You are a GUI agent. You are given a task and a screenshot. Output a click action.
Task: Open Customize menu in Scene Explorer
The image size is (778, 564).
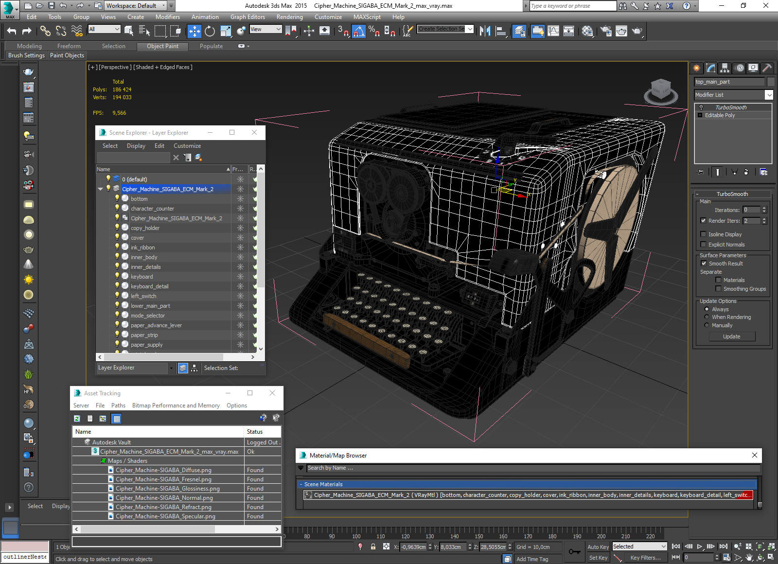187,146
